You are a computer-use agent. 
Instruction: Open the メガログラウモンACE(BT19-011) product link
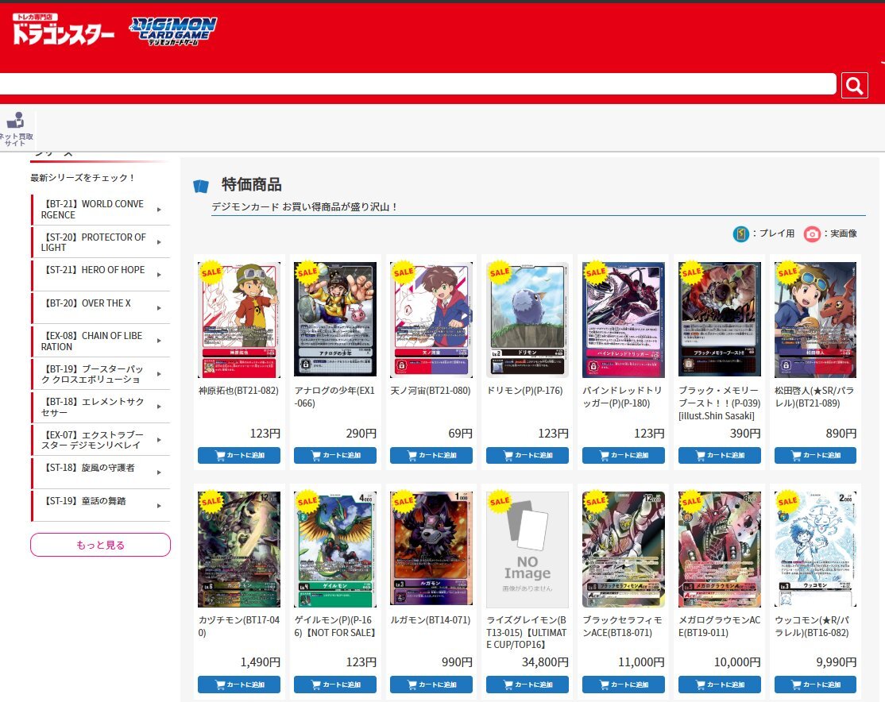[720, 626]
